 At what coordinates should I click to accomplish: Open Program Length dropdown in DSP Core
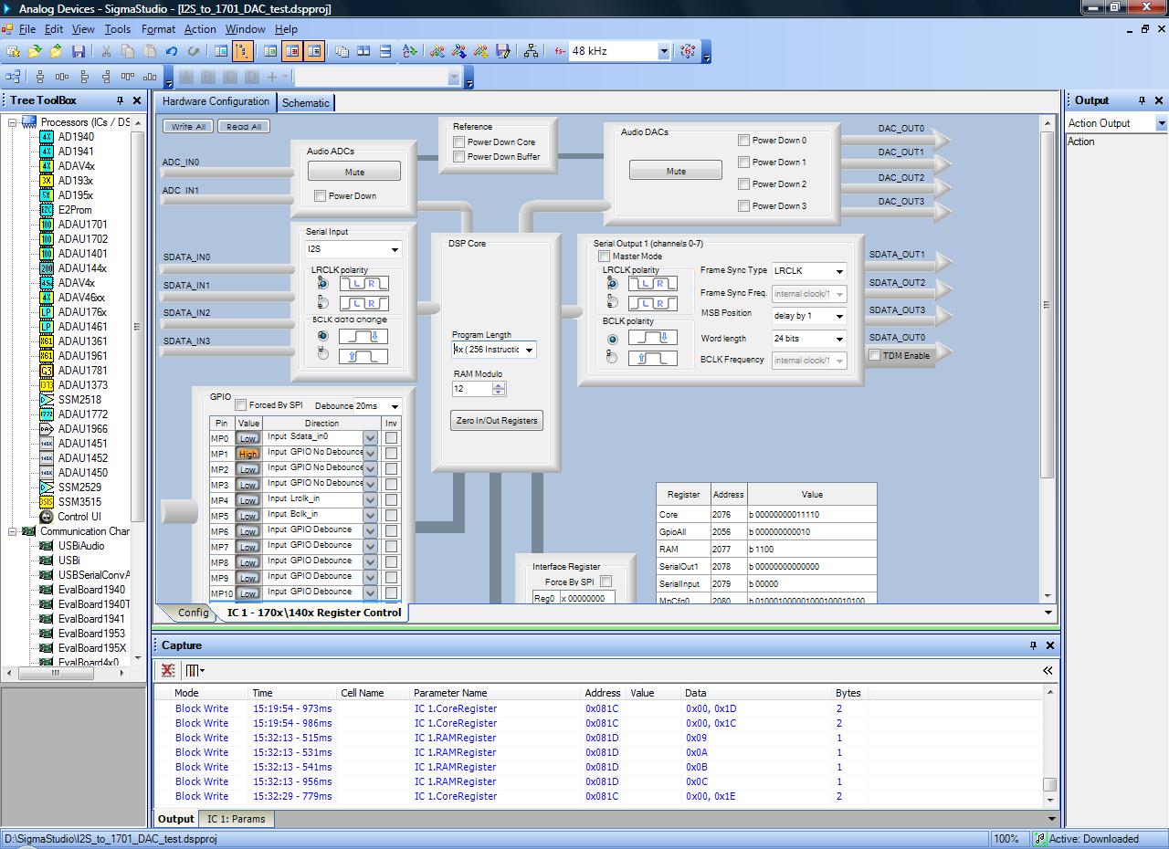pos(529,350)
